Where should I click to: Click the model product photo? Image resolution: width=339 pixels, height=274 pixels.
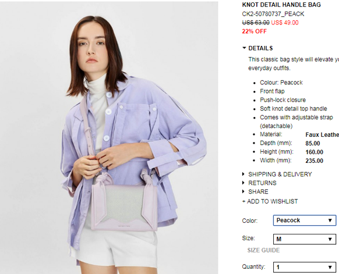109,137
